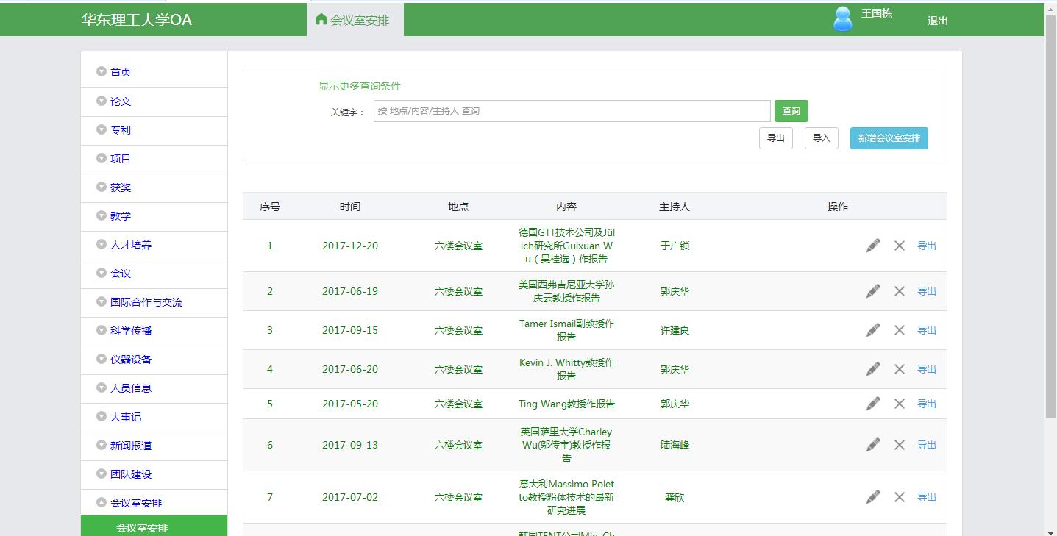This screenshot has height=536, width=1057.
Task: Click home icon in 会议室安排 tab
Action: click(321, 19)
